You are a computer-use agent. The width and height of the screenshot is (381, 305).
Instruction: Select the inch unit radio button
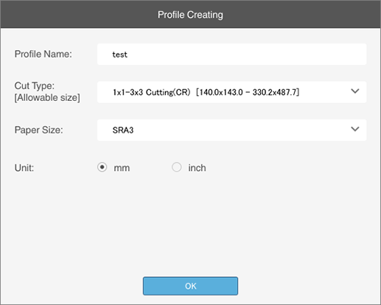pyautogui.click(x=177, y=167)
